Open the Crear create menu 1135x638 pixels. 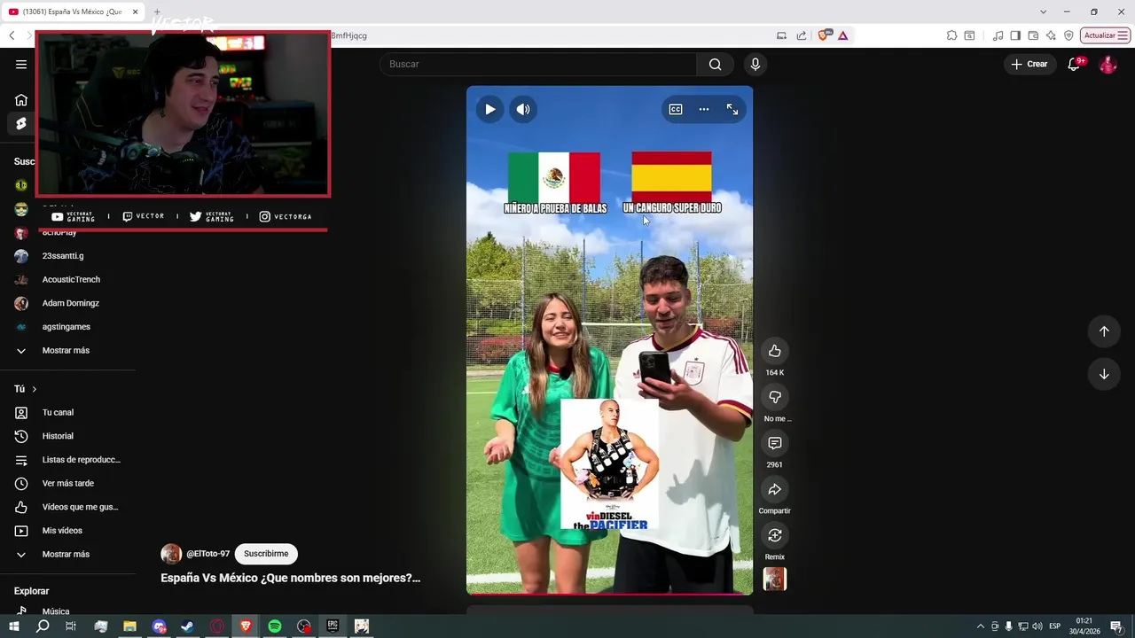[1029, 64]
